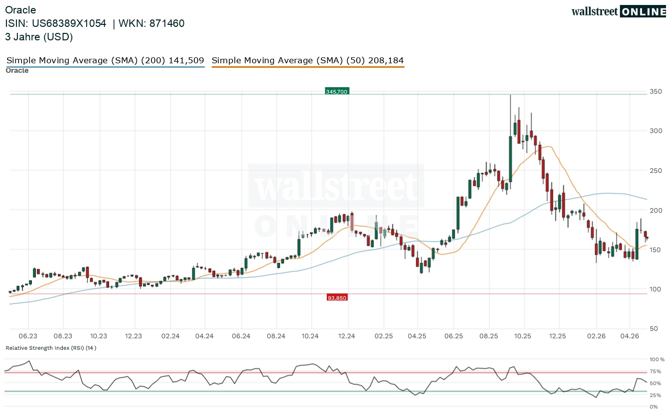Click the 350 price axis label
Viewport: 672px width, 420px height.
click(655, 92)
